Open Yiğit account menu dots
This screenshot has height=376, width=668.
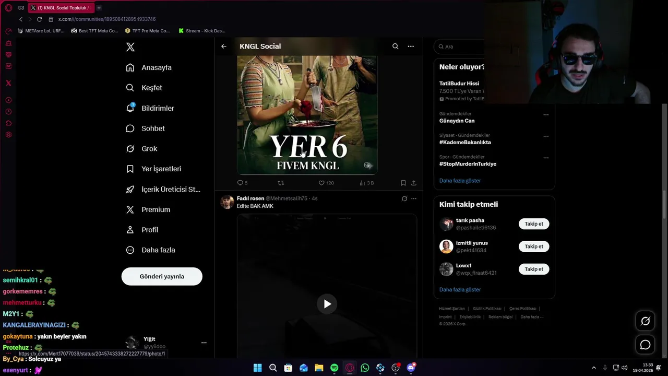[204, 343]
